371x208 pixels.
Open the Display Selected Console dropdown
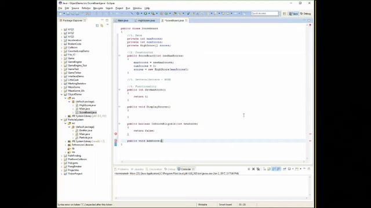tap(293, 169)
